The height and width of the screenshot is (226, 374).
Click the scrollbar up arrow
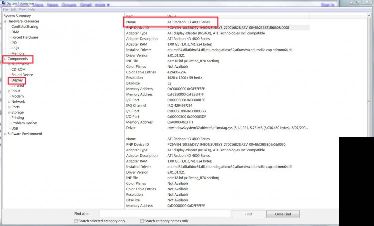tap(369, 16)
